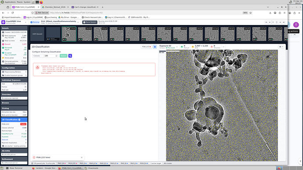Click the Template picks red icon
The height and width of the screenshot is (170, 303).
(x=212, y=47)
